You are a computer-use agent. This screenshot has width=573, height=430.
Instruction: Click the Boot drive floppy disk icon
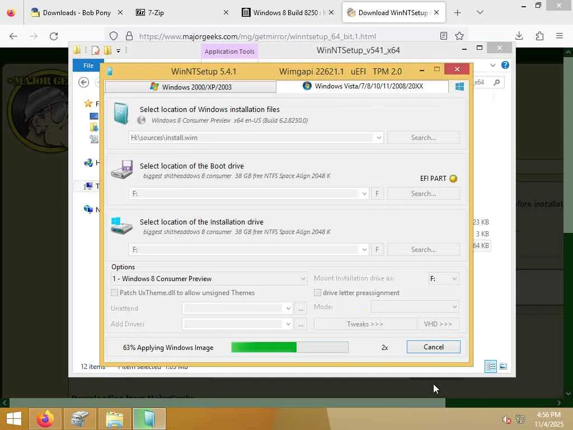click(121, 169)
